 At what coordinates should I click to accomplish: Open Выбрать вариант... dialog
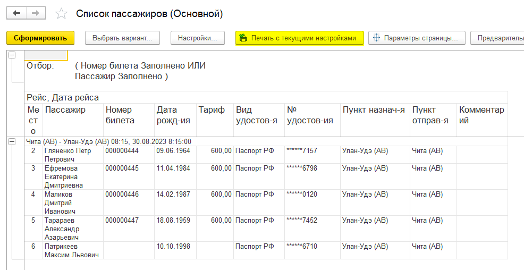(122, 38)
